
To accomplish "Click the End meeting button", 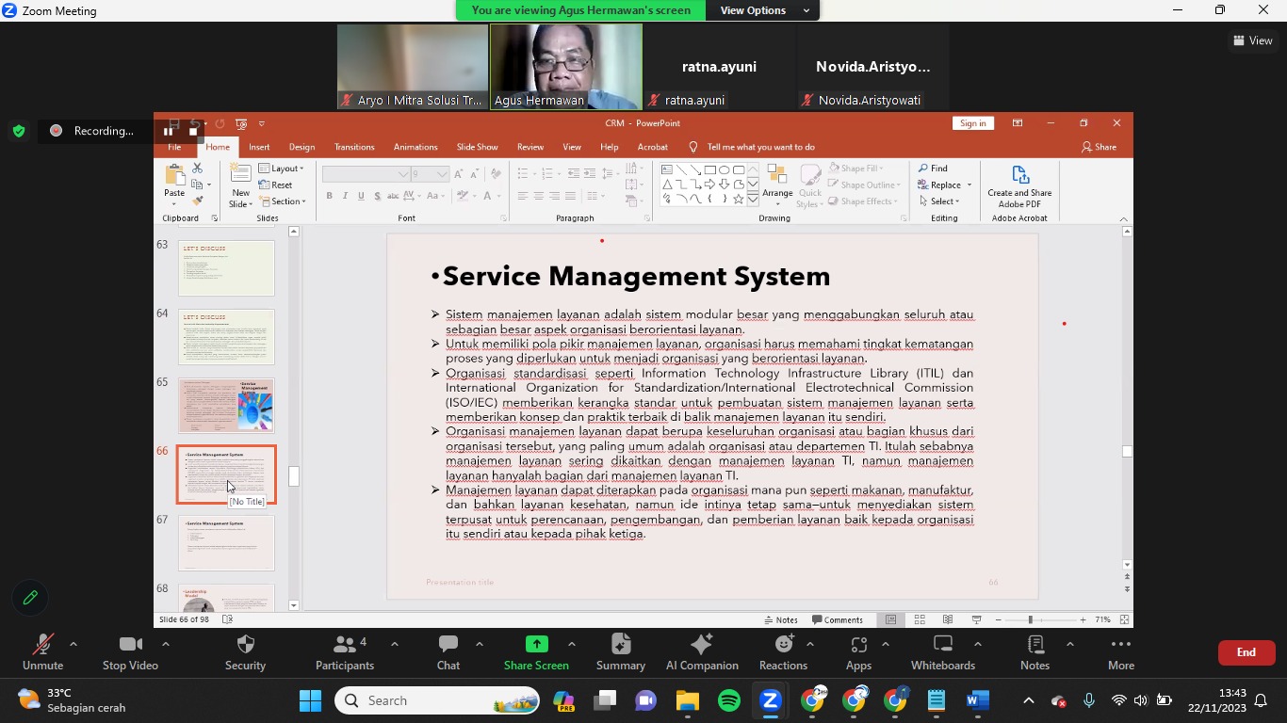I will point(1246,652).
